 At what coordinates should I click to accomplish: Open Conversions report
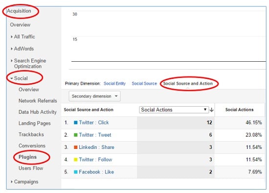click(x=32, y=146)
